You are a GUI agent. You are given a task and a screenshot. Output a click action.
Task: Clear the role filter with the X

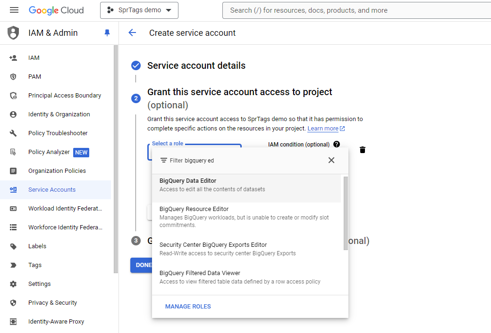click(331, 160)
